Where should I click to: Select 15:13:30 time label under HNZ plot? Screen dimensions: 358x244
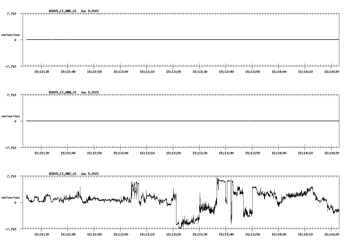[200, 234]
